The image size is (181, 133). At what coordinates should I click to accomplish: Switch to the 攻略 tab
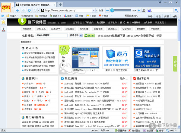(150, 16)
